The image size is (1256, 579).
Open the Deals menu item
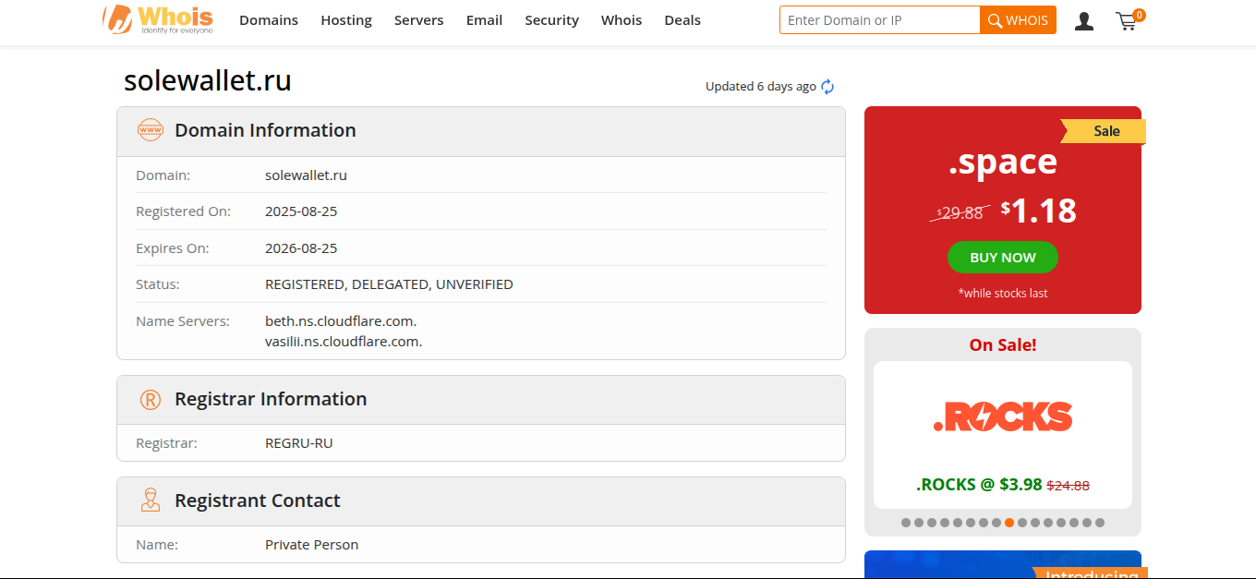pos(682,19)
